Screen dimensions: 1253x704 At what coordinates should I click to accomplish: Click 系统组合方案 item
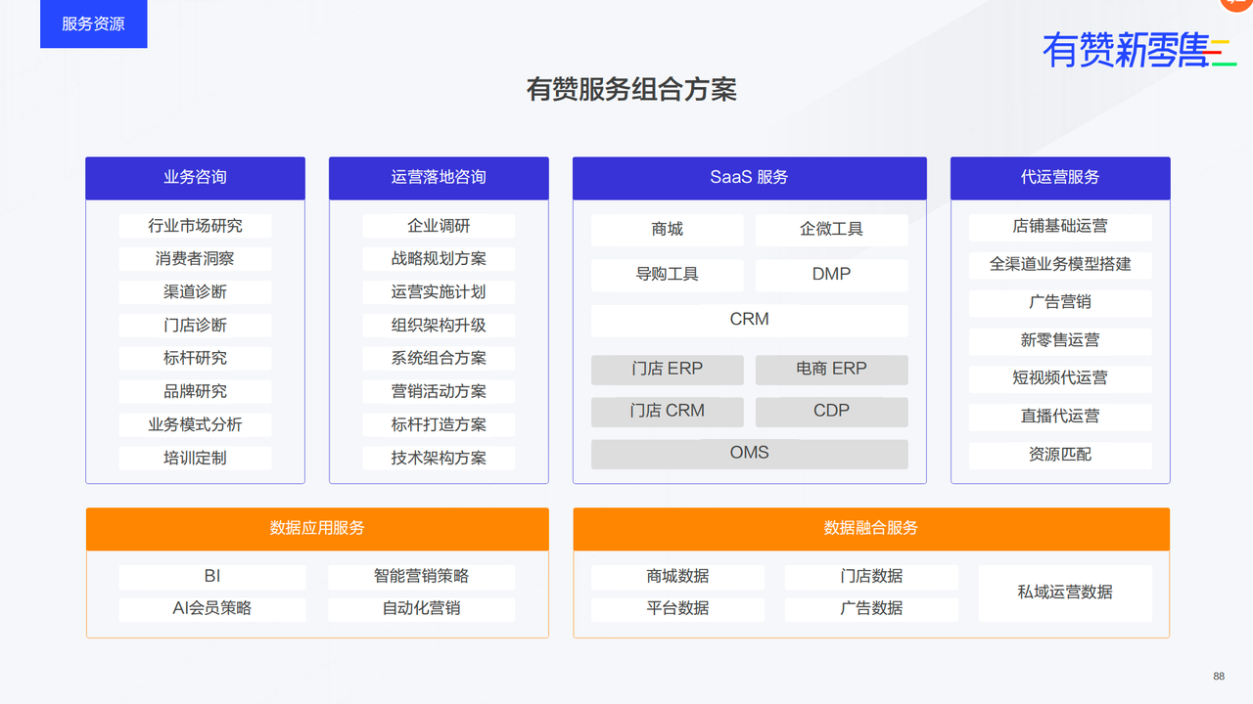[x=439, y=359]
